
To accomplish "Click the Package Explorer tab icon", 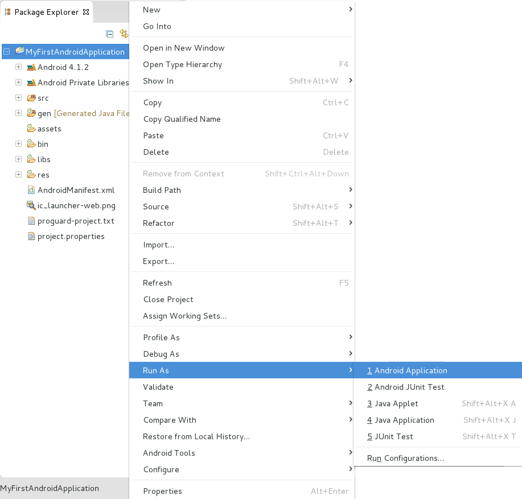I will [7, 12].
